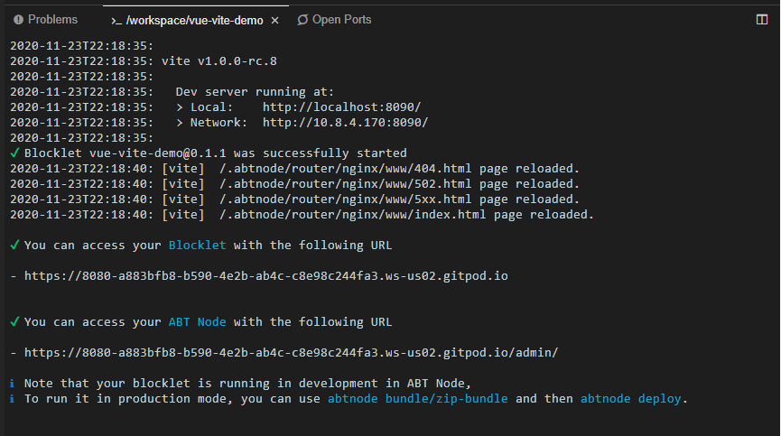Click the blue 'Blocklet' highlighted word

click(197, 245)
